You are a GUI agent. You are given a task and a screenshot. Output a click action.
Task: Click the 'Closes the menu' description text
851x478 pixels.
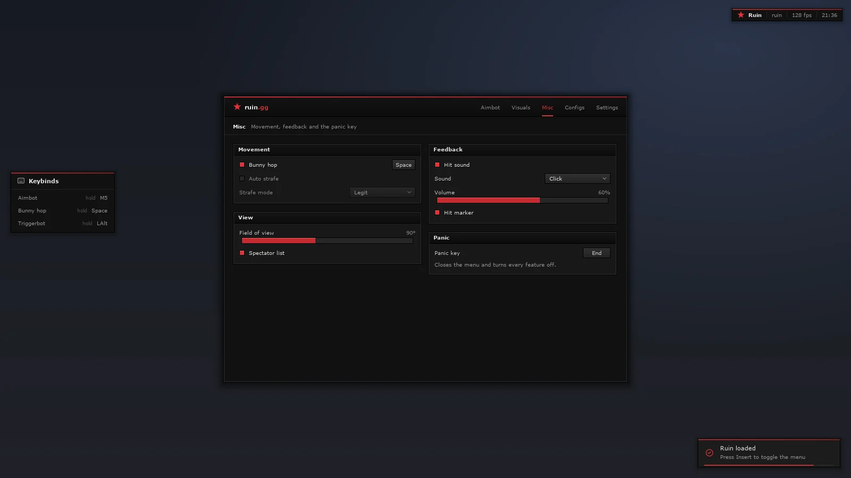click(495, 264)
